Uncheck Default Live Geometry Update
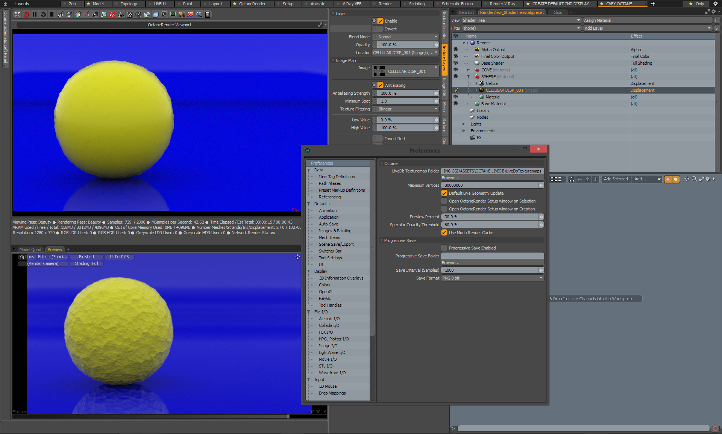 point(444,193)
